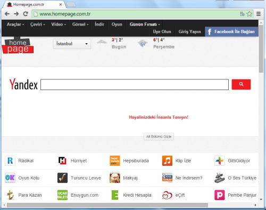Screen dimensions: 266x210
Task: Click the vertical scrollbar thumb
Action: (x=261, y=49)
